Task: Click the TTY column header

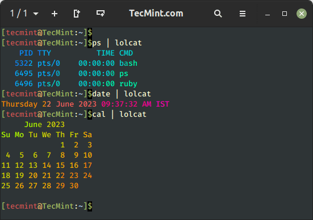Action: [x=44, y=53]
